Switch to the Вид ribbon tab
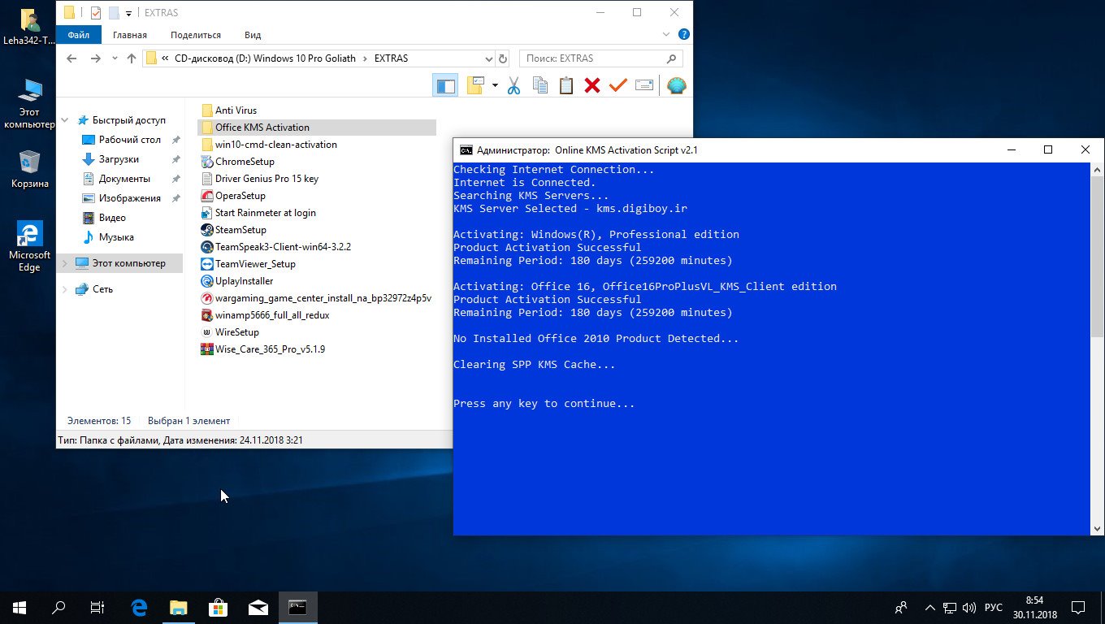The image size is (1105, 624). pyautogui.click(x=253, y=35)
